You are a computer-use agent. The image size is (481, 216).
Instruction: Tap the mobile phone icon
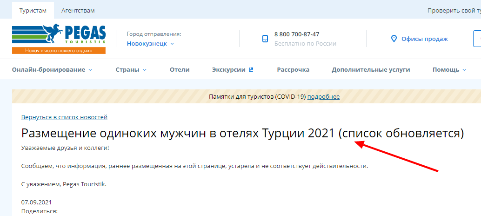click(x=265, y=39)
